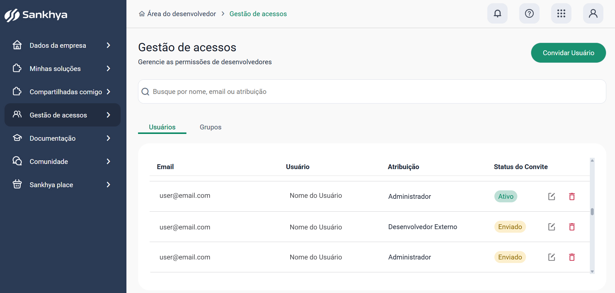Click the Minhas soluções puzzle icon
Viewport: 615px width, 293px height.
coord(17,68)
